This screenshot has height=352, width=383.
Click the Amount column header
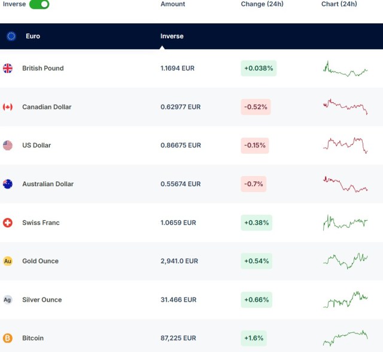[x=173, y=4]
